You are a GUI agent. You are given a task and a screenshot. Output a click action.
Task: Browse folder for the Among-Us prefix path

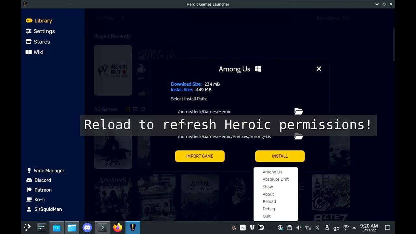(298, 136)
